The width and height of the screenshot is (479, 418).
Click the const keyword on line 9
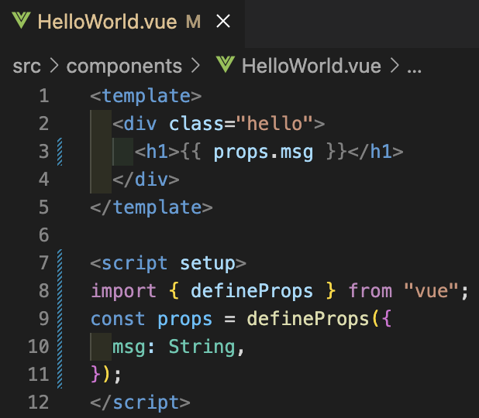[x=118, y=319]
